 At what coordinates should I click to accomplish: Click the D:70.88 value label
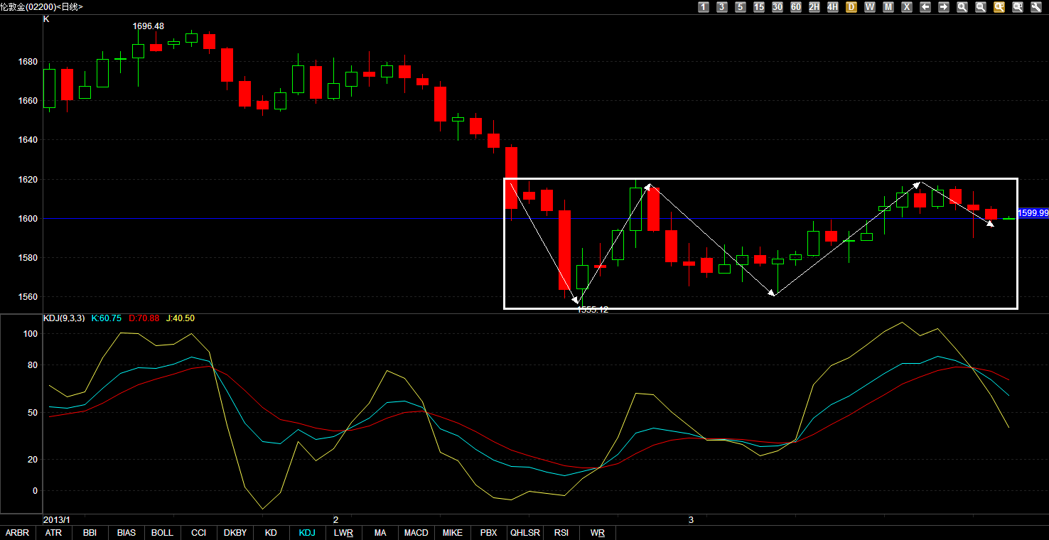click(x=144, y=318)
